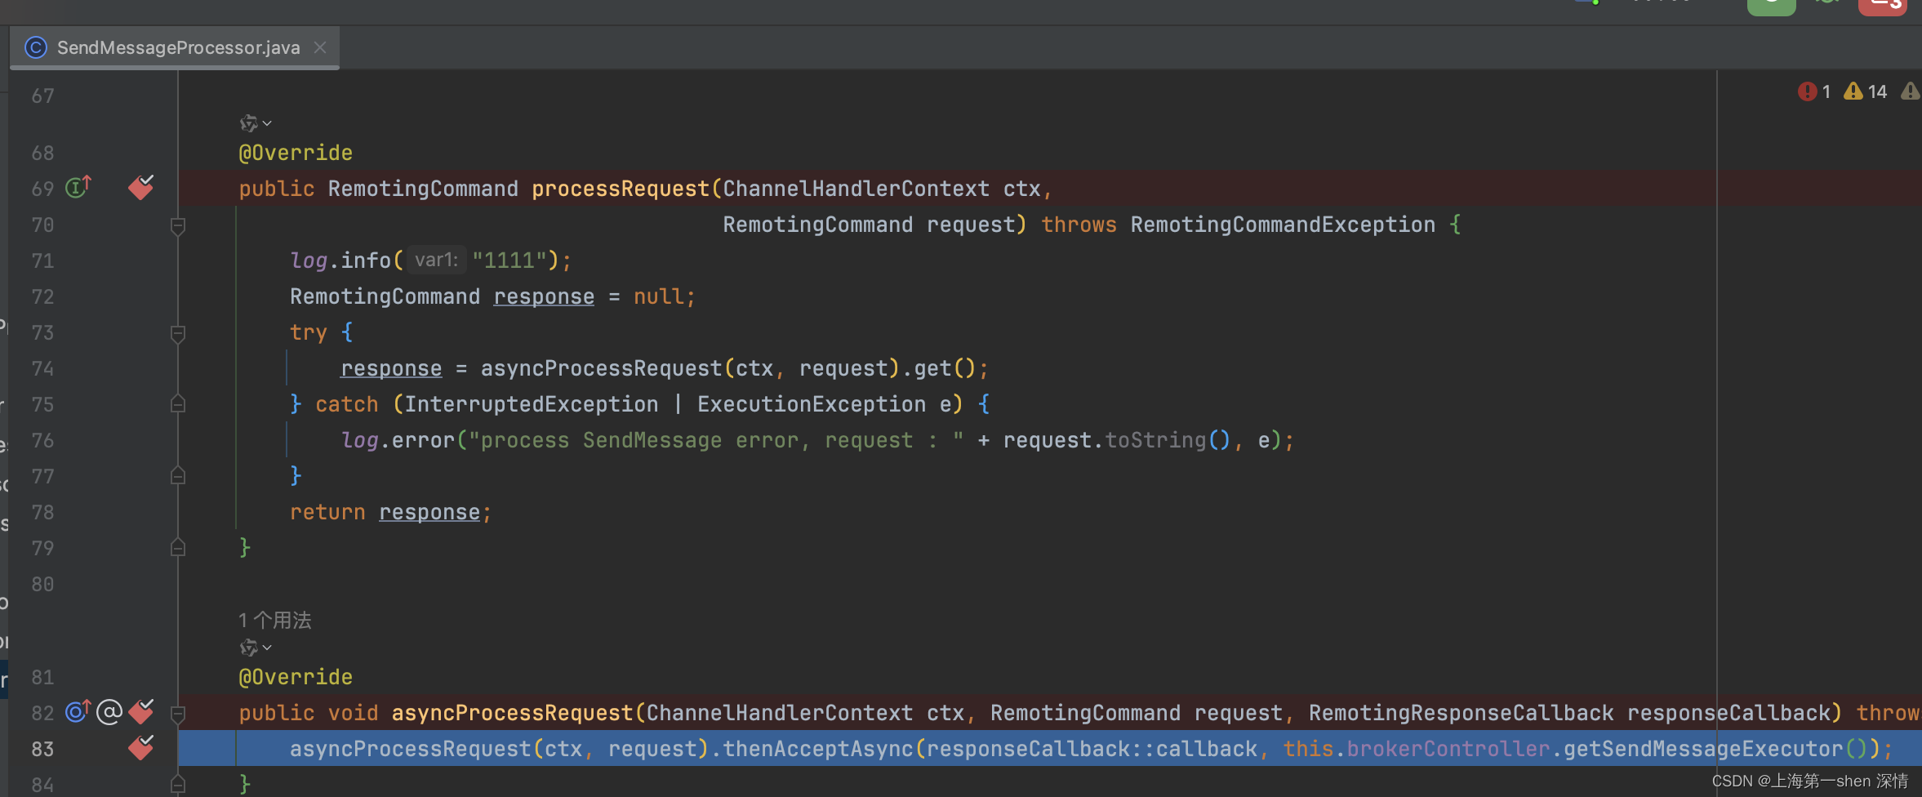Click the fold end marker at line 77
This screenshot has width=1922, height=797.
pos(178,475)
